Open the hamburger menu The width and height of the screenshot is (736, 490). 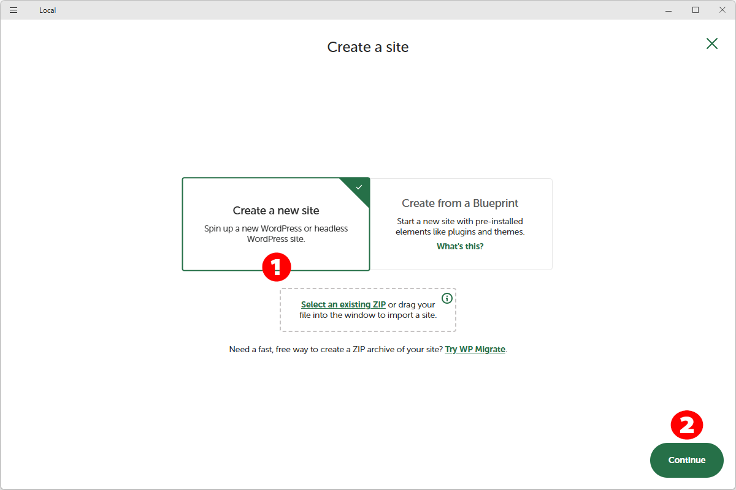point(13,10)
